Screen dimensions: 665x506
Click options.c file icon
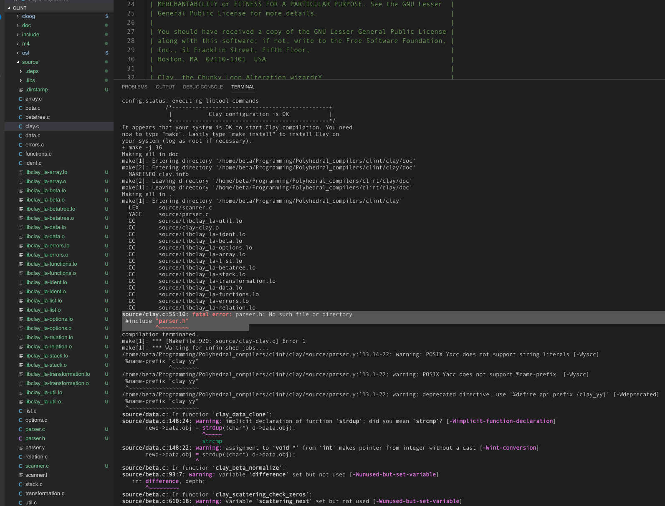point(20,420)
